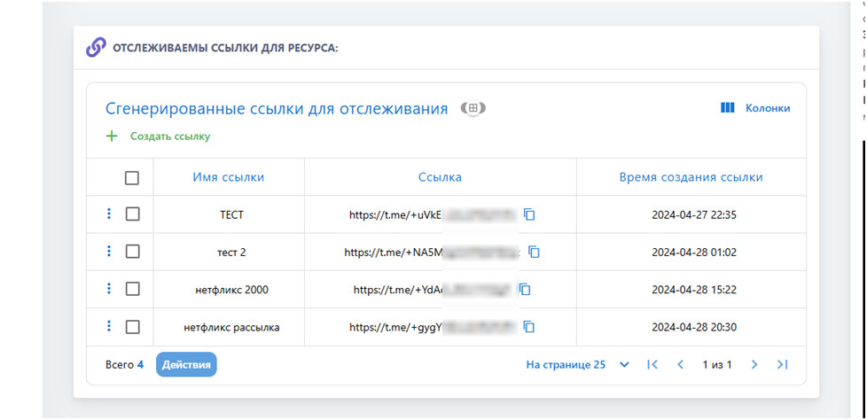The width and height of the screenshot is (867, 420).
Task: Go to the last page of results
Action: point(782,364)
